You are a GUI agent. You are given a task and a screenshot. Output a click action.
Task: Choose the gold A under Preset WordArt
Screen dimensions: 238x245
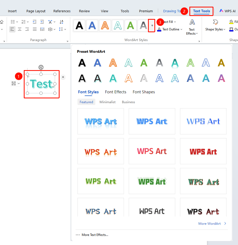[x=221, y=63]
